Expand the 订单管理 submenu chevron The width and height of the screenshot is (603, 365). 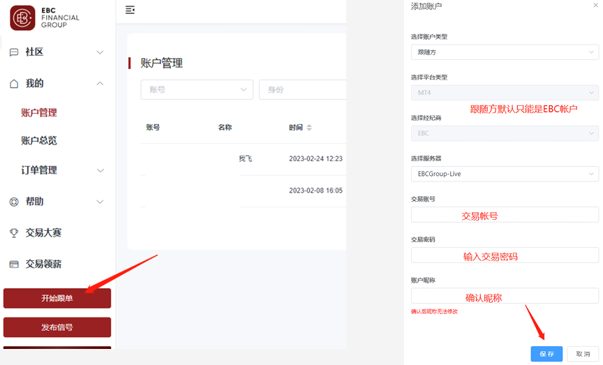pyautogui.click(x=100, y=170)
